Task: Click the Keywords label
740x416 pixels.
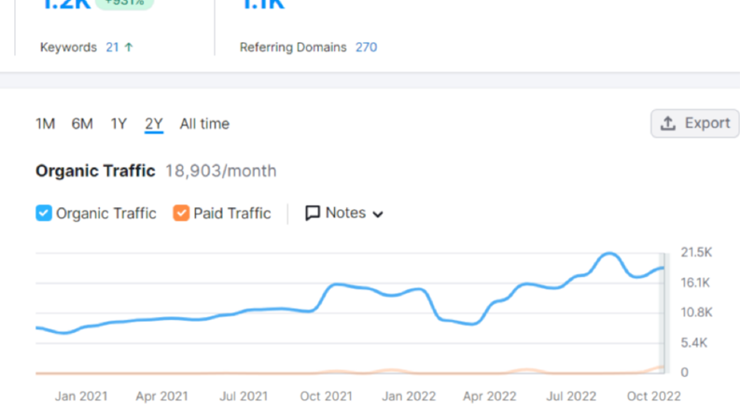Action: point(68,48)
